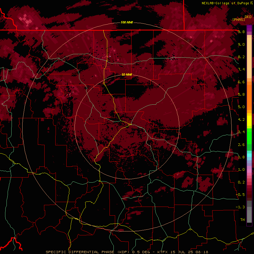The image size is (254, 254).
Task: Click the radar site where yellow roads converge
Action: coord(130,124)
